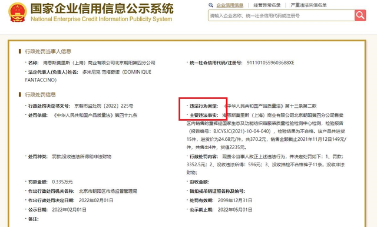Viewport: 377px width, 227px height.
Task: Click the decision date 2022年02月01日 beside 作出行政处罚决定日期
Action: (x=96, y=200)
